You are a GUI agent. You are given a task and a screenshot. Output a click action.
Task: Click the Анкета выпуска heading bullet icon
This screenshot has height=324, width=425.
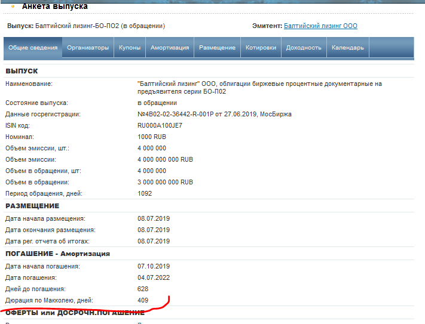click(x=13, y=6)
